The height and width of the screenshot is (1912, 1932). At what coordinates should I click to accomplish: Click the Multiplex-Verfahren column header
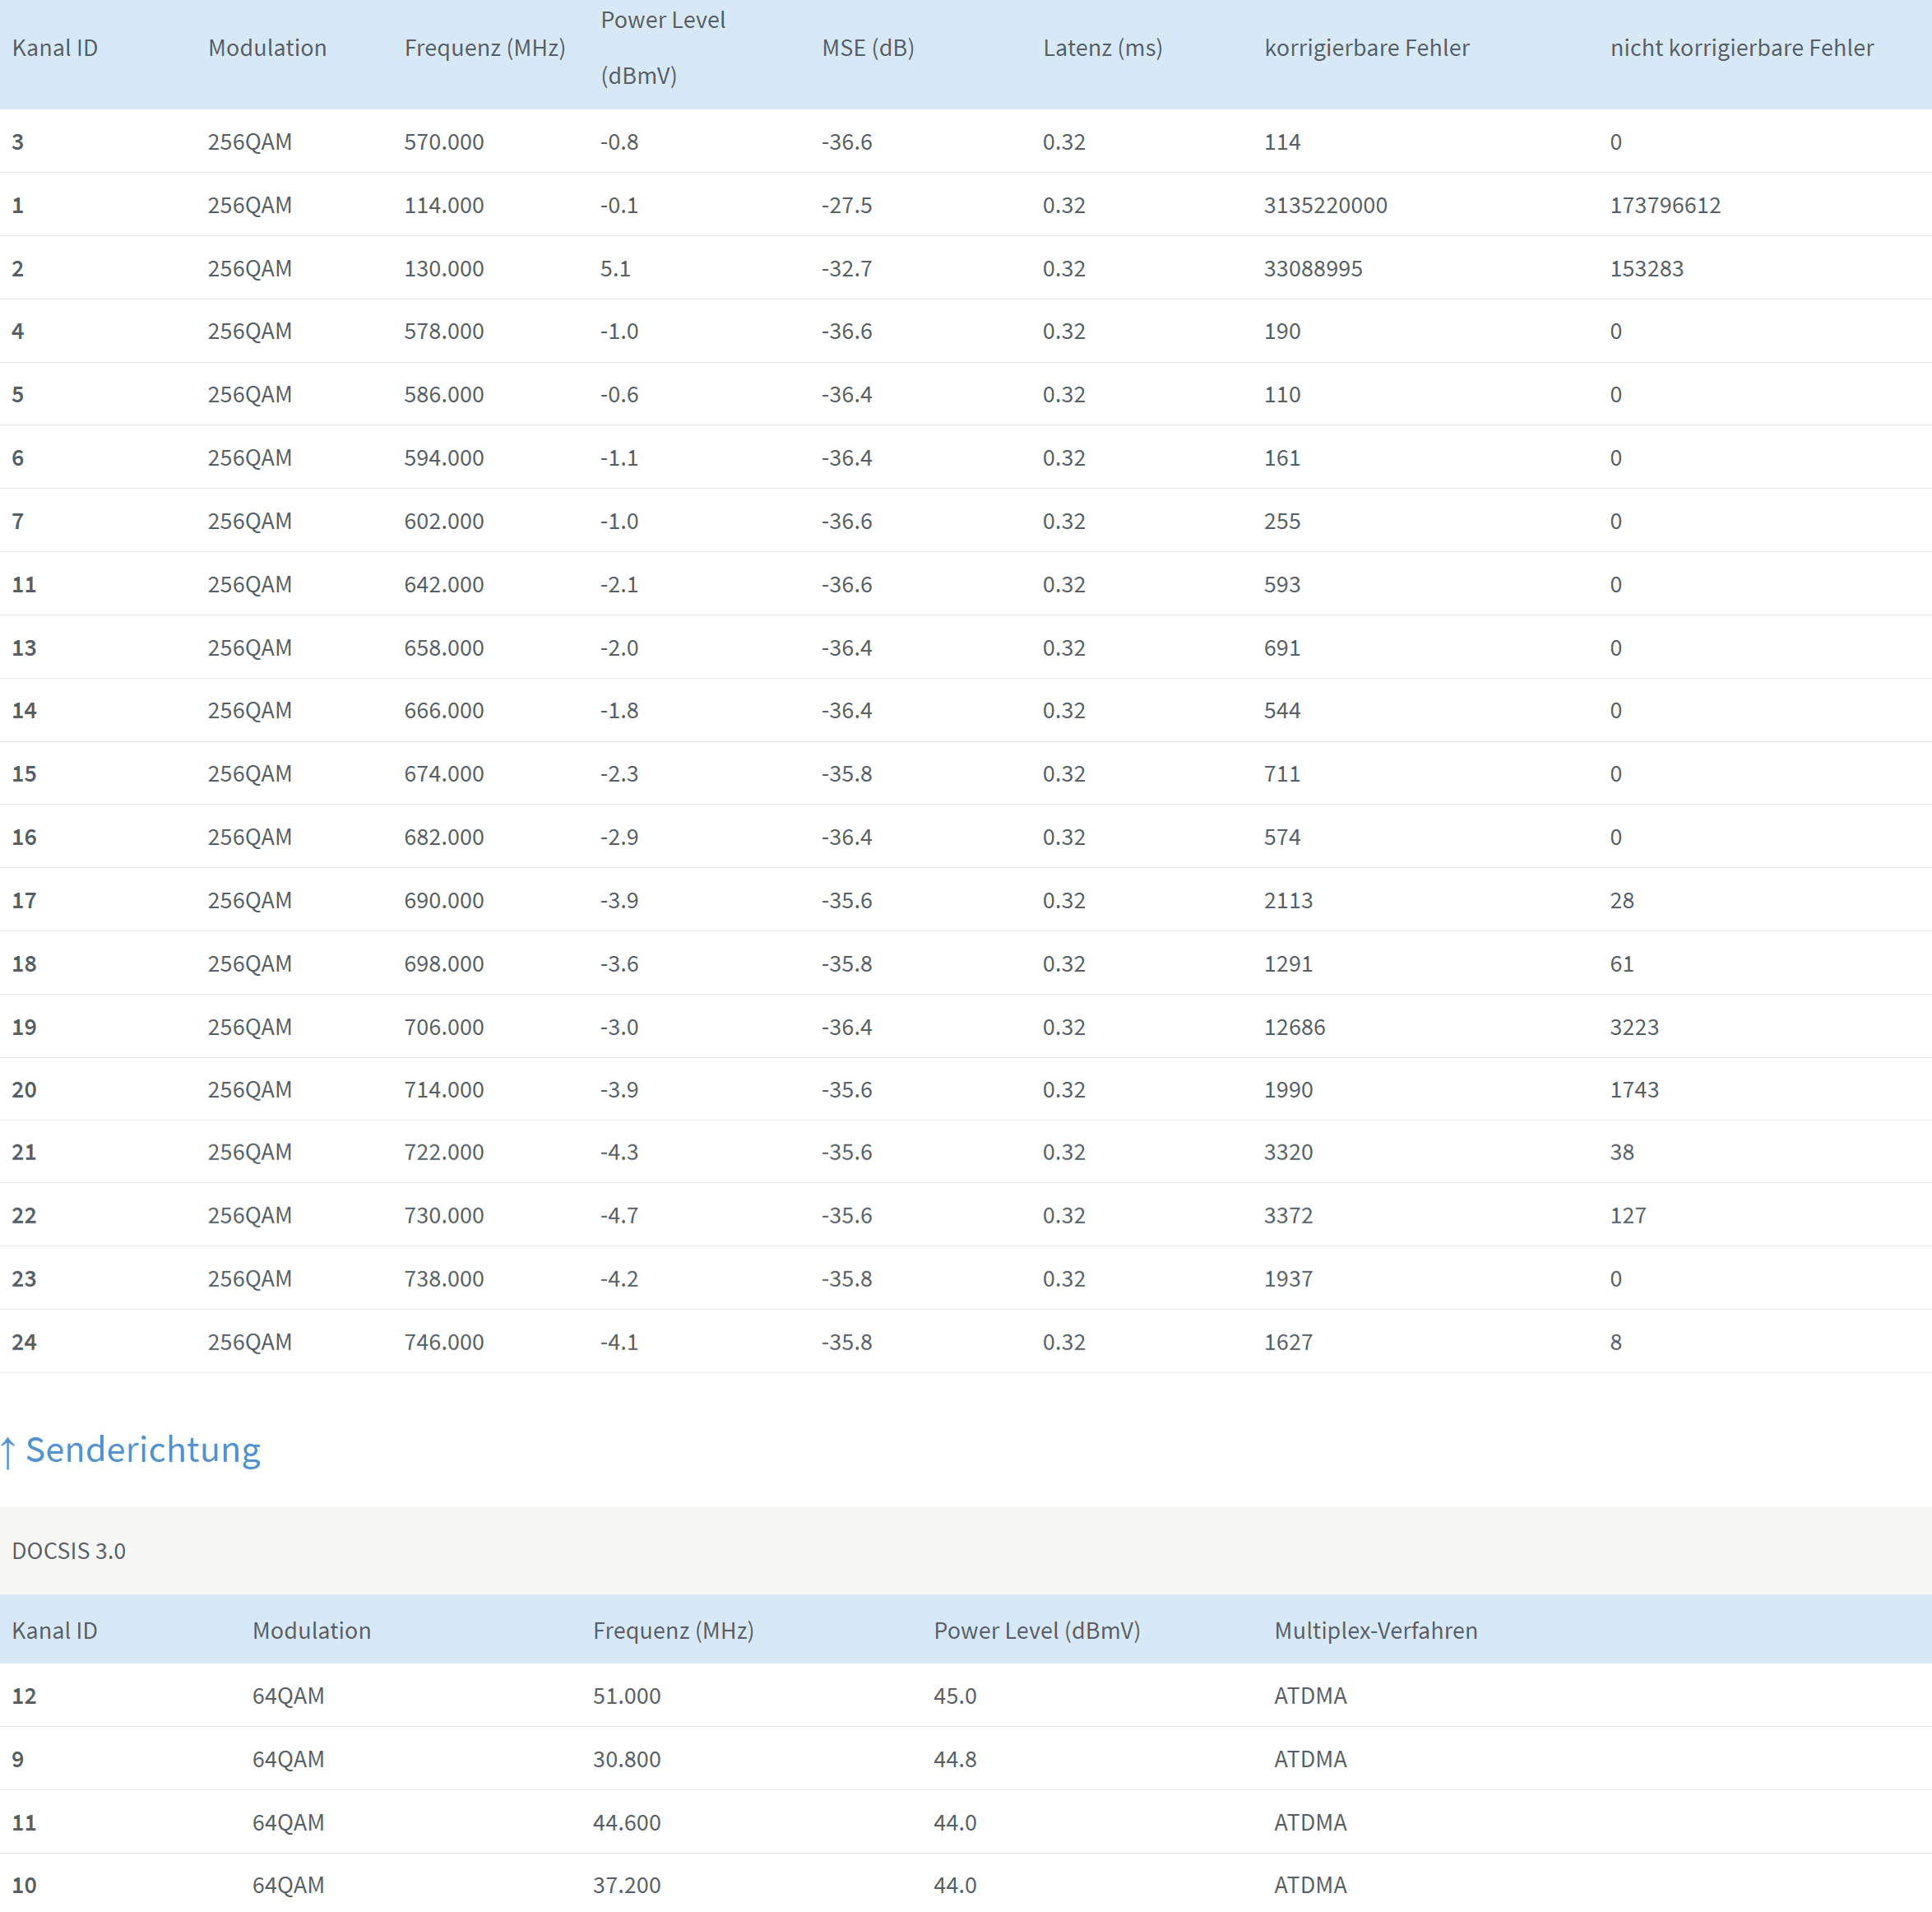point(1375,1631)
